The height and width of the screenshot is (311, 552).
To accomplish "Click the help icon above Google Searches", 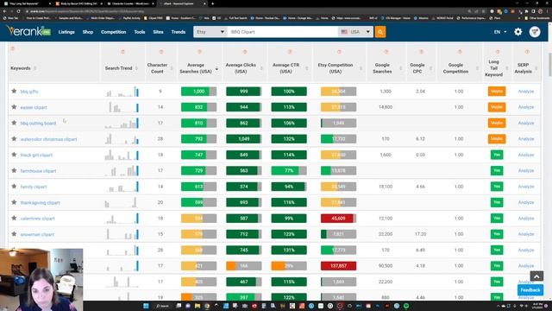I will (x=386, y=52).
